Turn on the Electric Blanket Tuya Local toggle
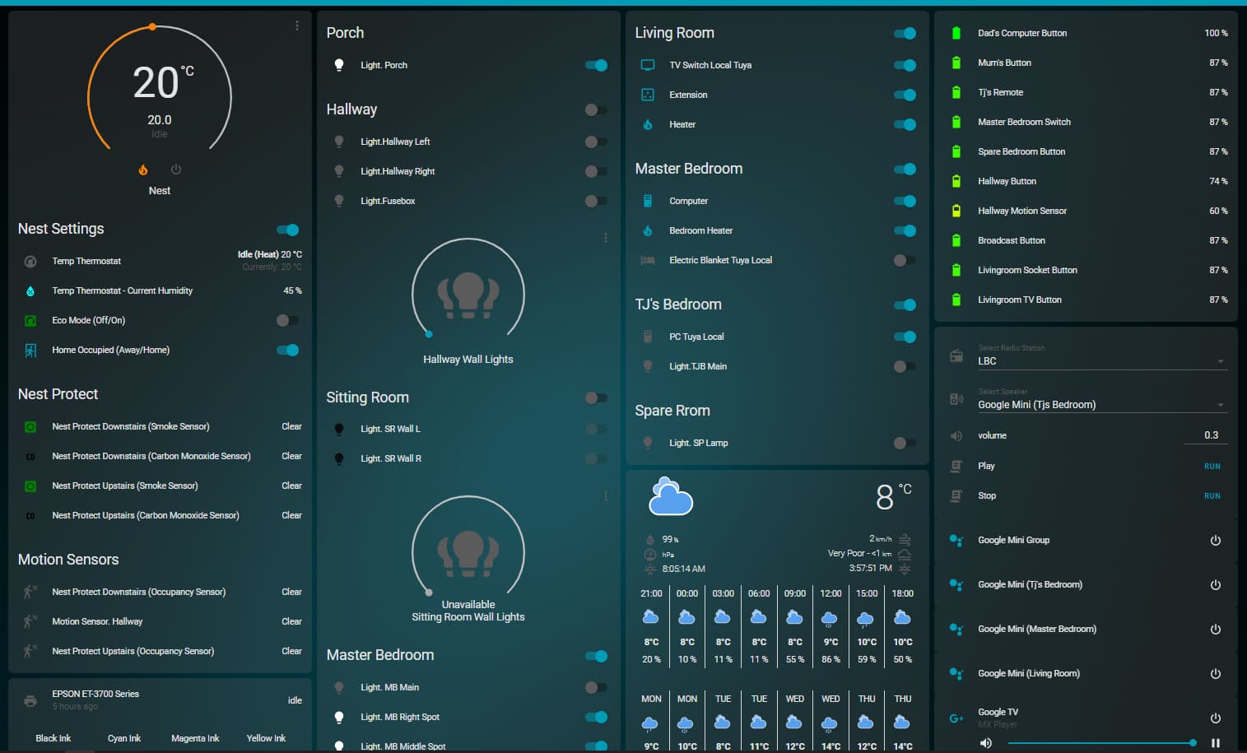 pyautogui.click(x=905, y=260)
